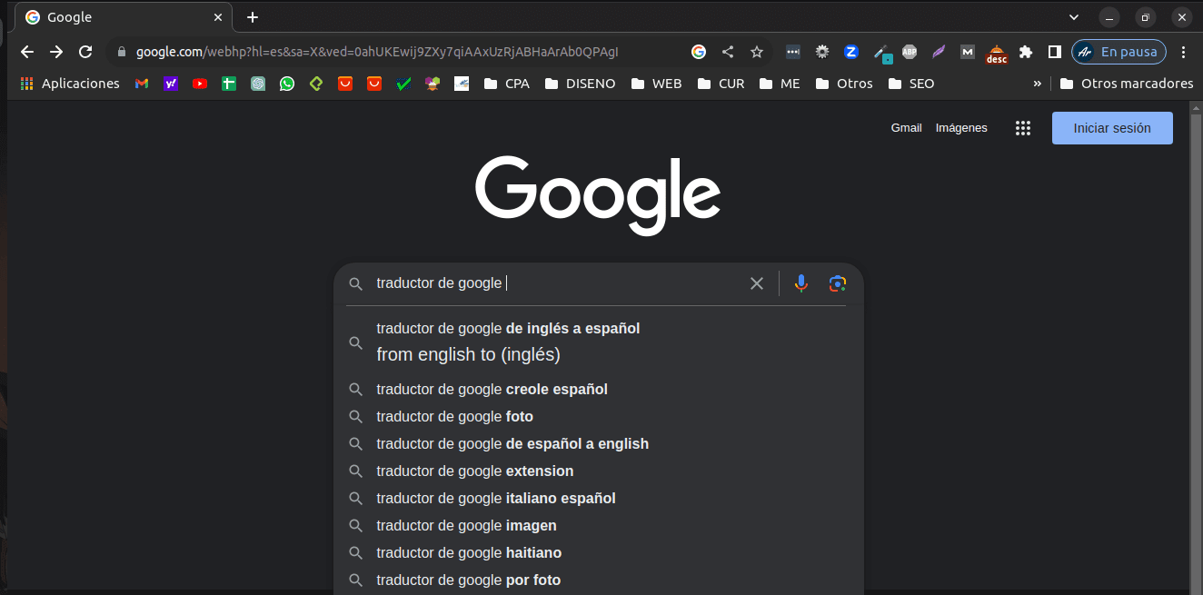Open the green cross bookmark
This screenshot has height=595, width=1203.
(x=229, y=84)
